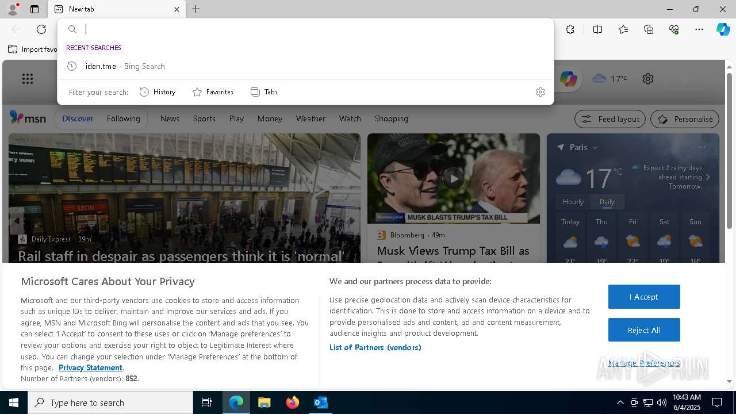This screenshot has width=736, height=414.
Task: Switch weather card to Hourly
Action: [573, 202]
